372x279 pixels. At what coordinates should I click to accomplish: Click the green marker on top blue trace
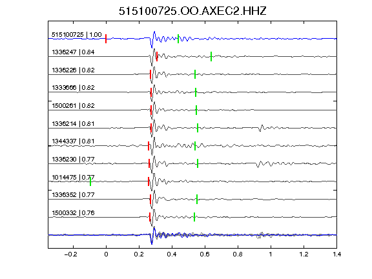pyautogui.click(x=178, y=39)
